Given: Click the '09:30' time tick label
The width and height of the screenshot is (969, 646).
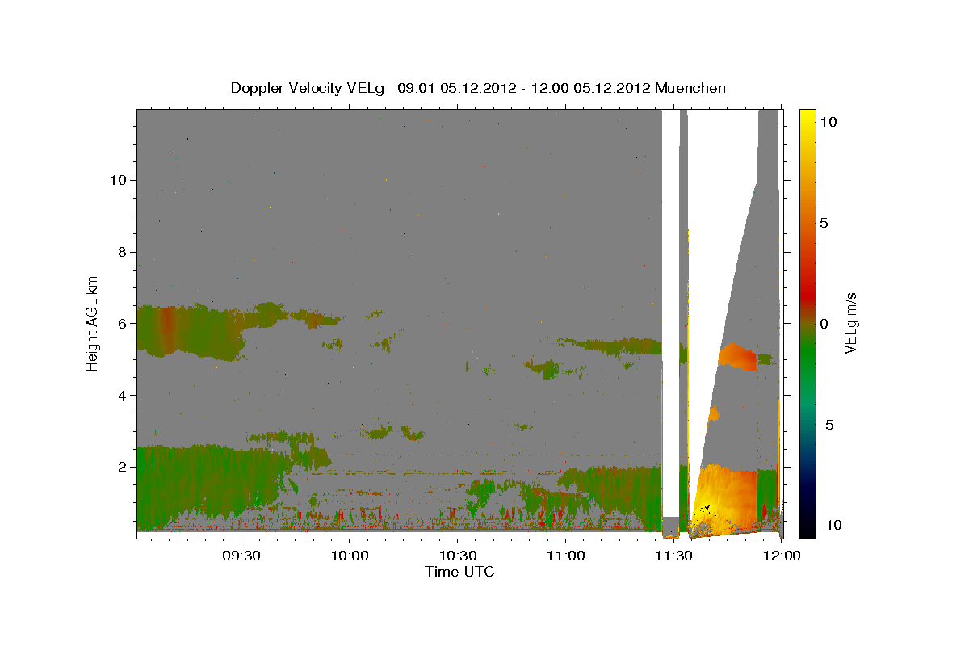Looking at the screenshot, I should tap(241, 556).
